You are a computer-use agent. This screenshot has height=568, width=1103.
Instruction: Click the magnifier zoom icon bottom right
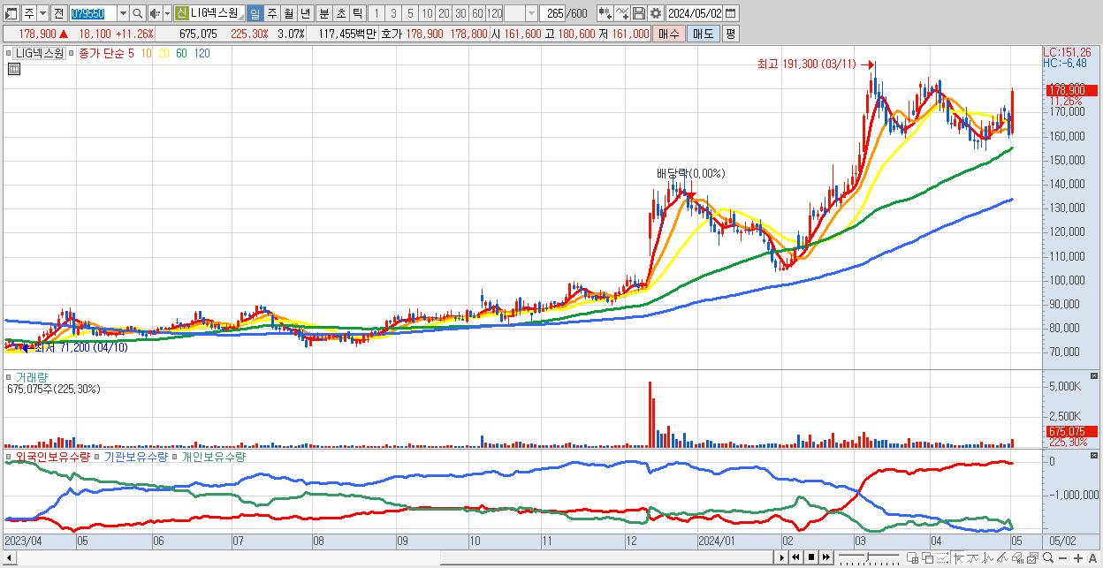click(1048, 558)
